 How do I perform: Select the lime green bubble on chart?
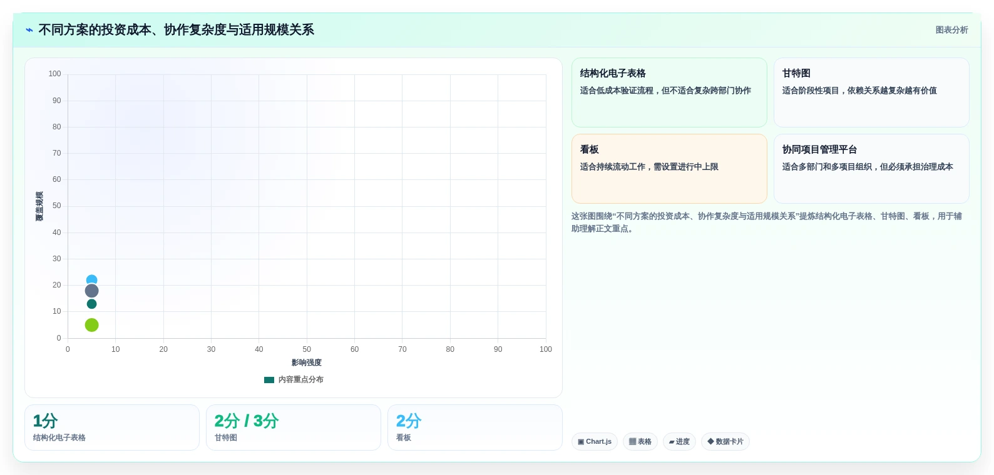point(91,325)
